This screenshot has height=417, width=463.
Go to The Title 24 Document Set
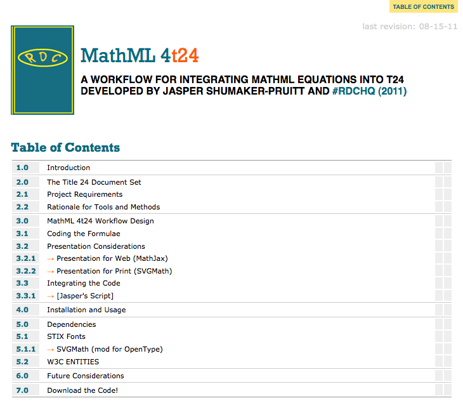[94, 182]
